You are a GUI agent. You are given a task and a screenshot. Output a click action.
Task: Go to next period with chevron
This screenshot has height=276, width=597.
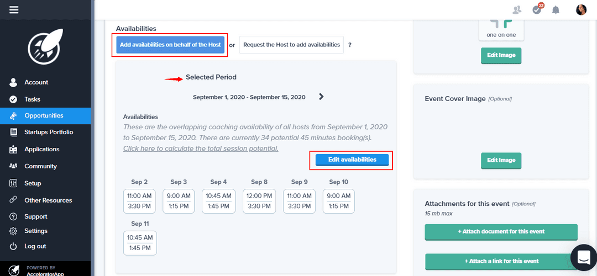(x=321, y=97)
